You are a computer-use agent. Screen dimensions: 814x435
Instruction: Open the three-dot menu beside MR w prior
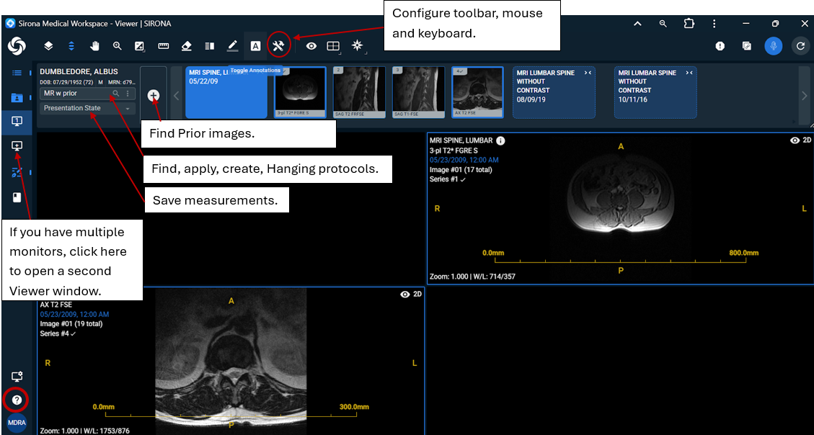coord(128,94)
